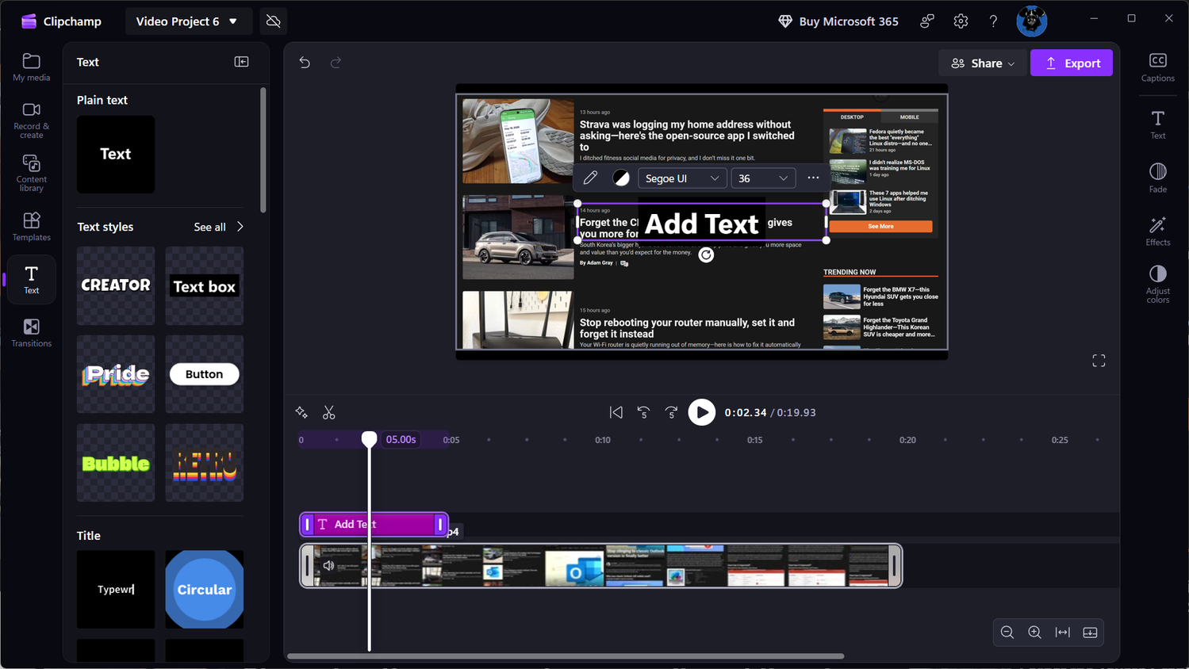The width and height of the screenshot is (1189, 669).
Task: Click the Undo arrow
Action: click(305, 63)
